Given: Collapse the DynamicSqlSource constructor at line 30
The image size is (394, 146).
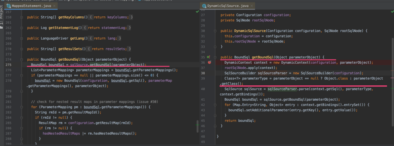Looking at the screenshot, I should 215,31.
